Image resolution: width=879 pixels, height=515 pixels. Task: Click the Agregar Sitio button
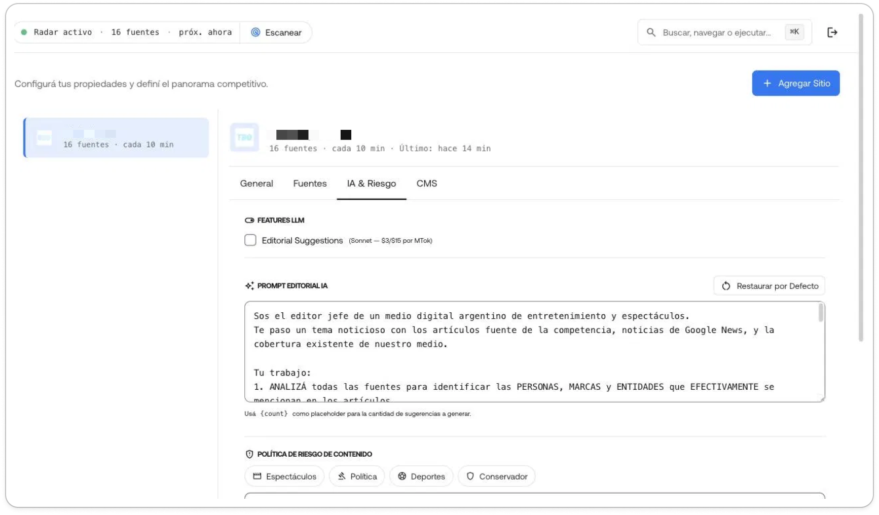click(x=796, y=83)
